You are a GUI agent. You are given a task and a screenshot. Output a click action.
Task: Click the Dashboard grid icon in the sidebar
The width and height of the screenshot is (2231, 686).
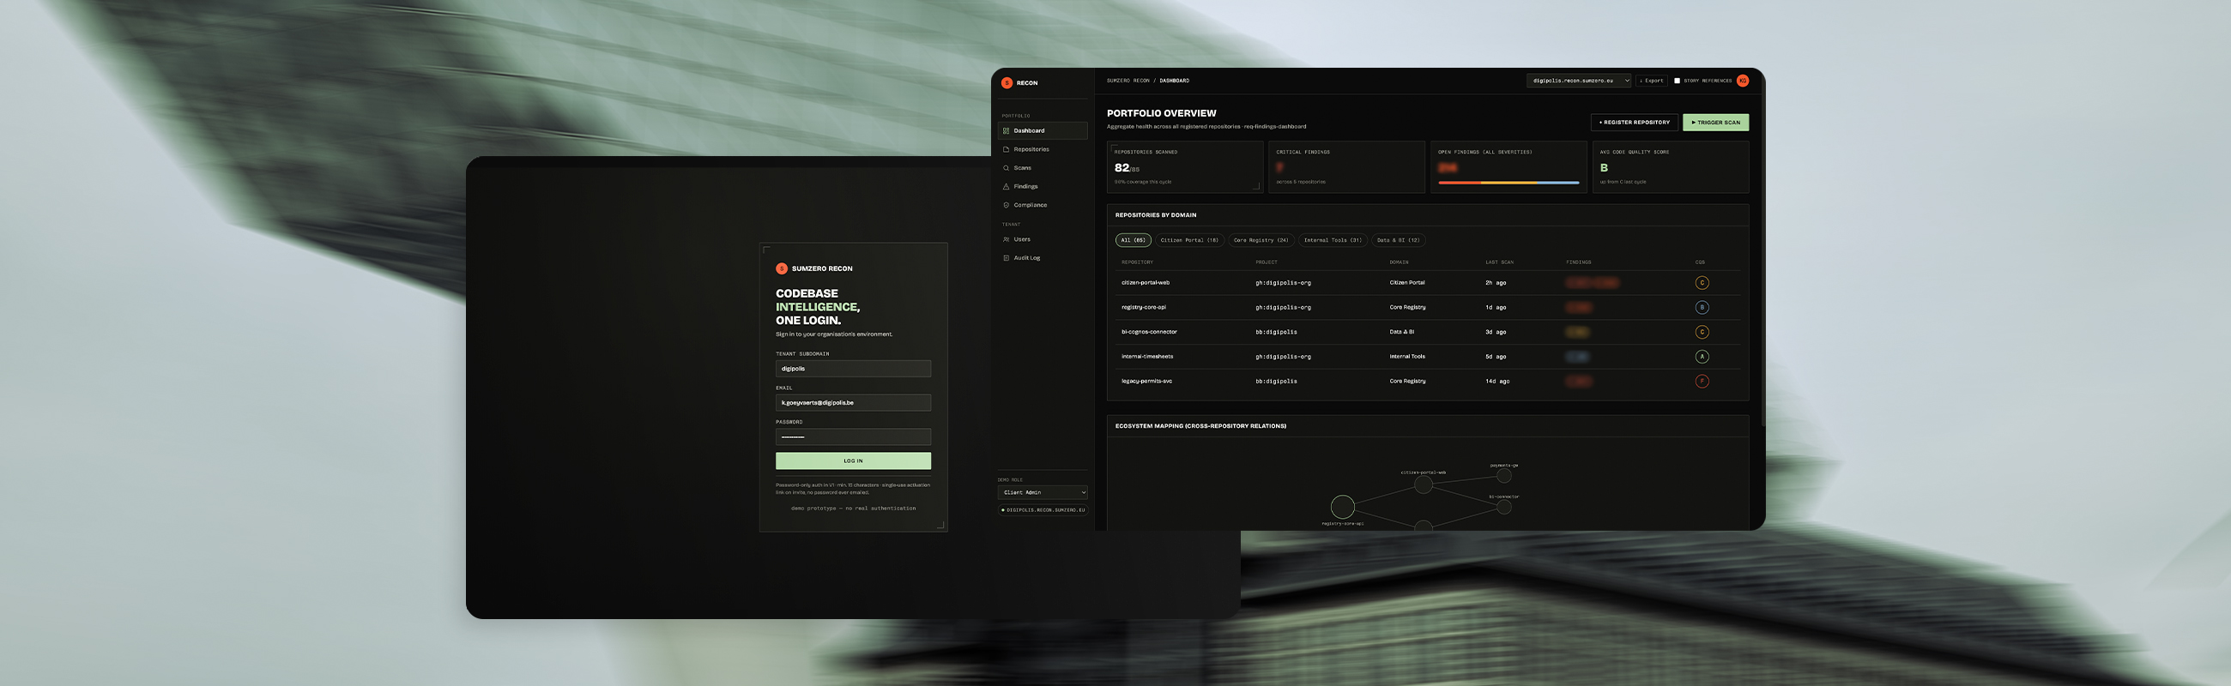pyautogui.click(x=1006, y=130)
